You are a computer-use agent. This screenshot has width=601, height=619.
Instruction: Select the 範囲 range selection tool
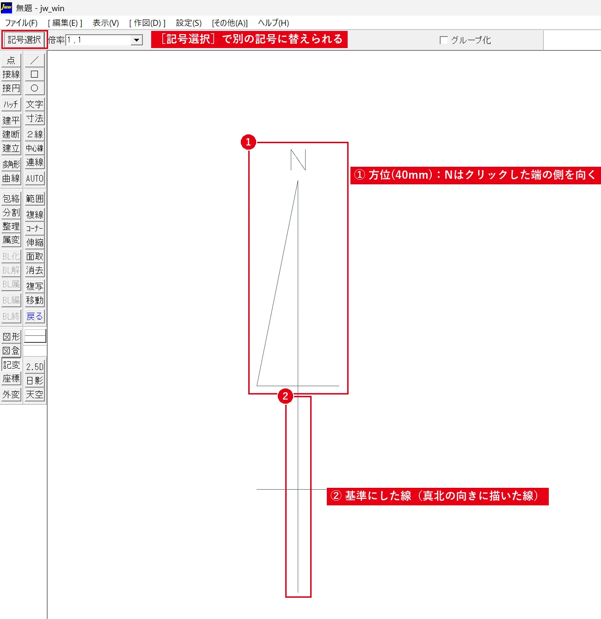pyautogui.click(x=35, y=199)
